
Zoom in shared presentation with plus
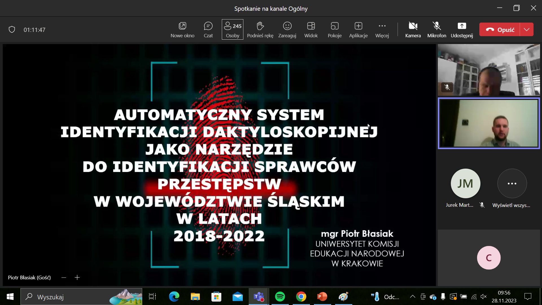point(77,278)
